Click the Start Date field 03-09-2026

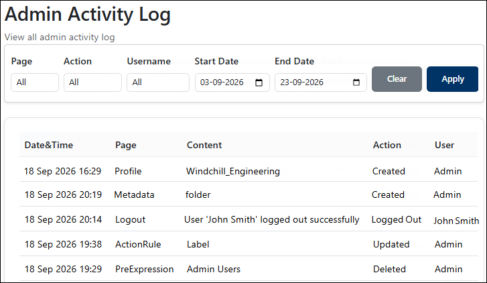pyautogui.click(x=232, y=82)
